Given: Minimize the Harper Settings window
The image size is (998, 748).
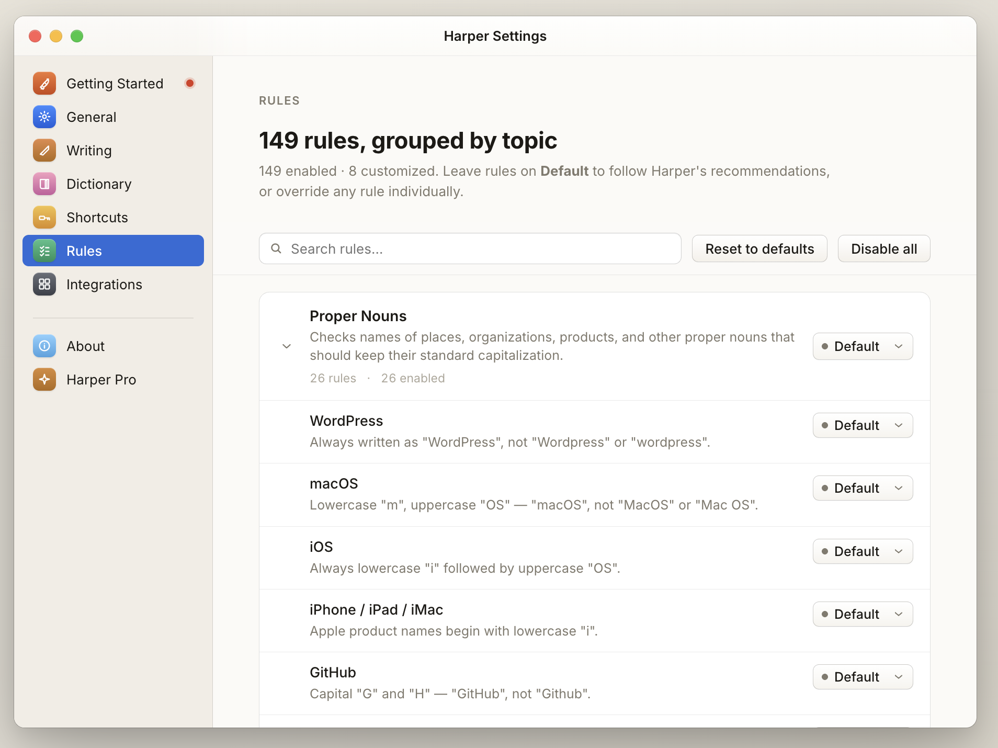Looking at the screenshot, I should [56, 36].
